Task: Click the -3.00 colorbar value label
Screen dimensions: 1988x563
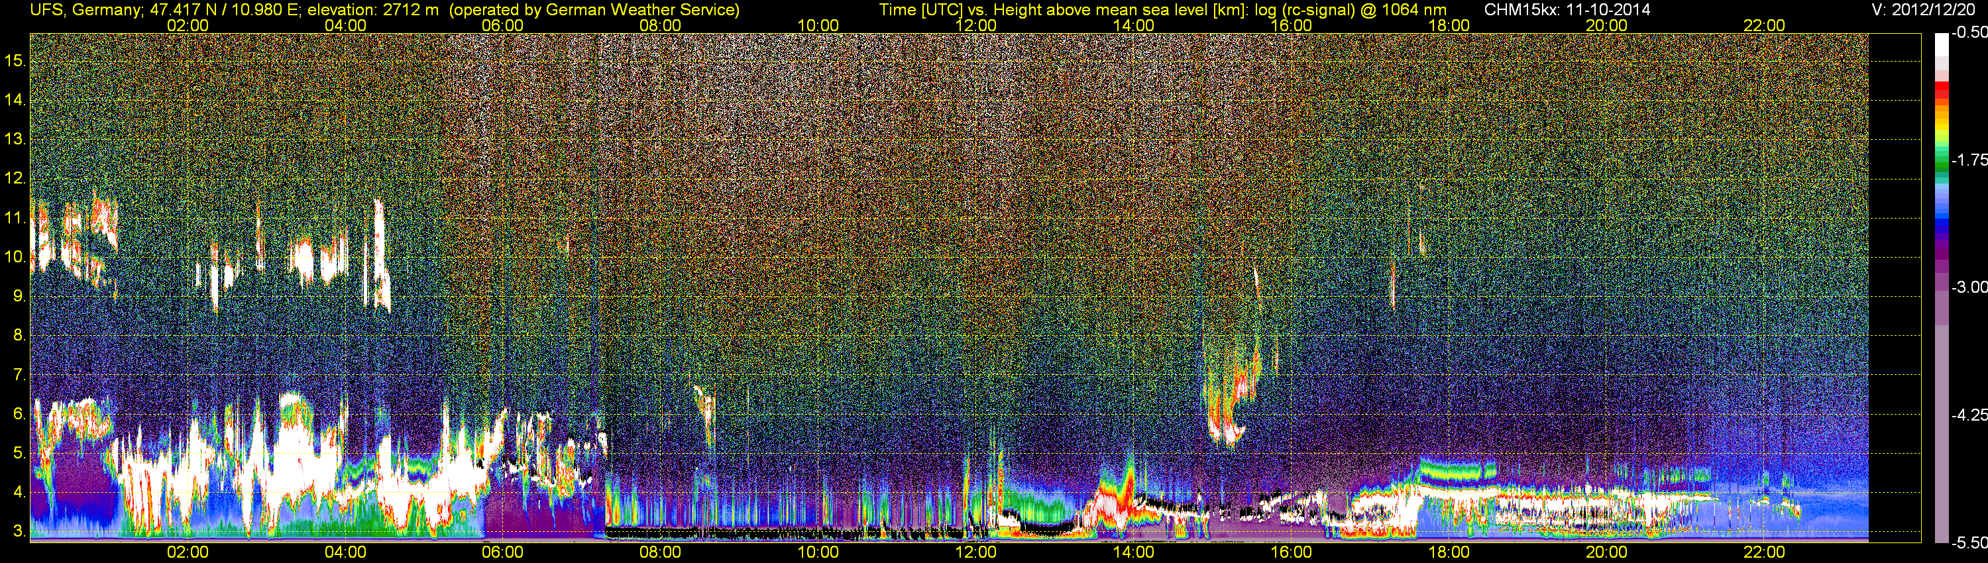Action: click(x=1969, y=287)
